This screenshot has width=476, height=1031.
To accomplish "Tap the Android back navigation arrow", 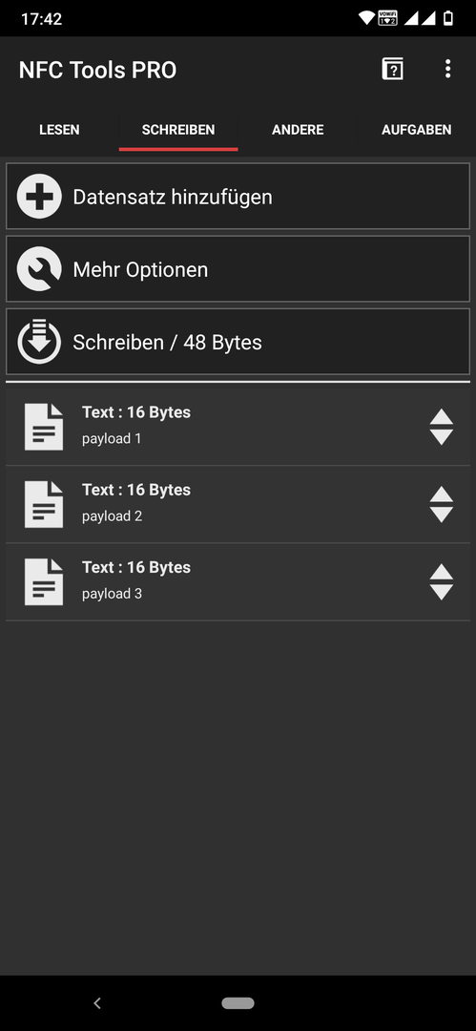I will [97, 1002].
